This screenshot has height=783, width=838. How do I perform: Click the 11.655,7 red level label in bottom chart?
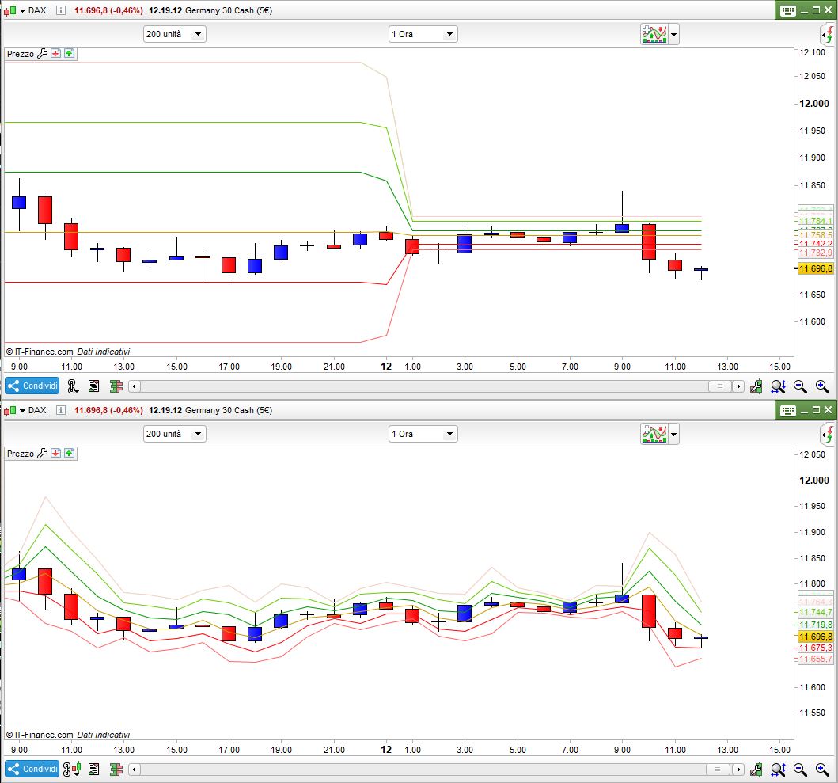[x=816, y=659]
